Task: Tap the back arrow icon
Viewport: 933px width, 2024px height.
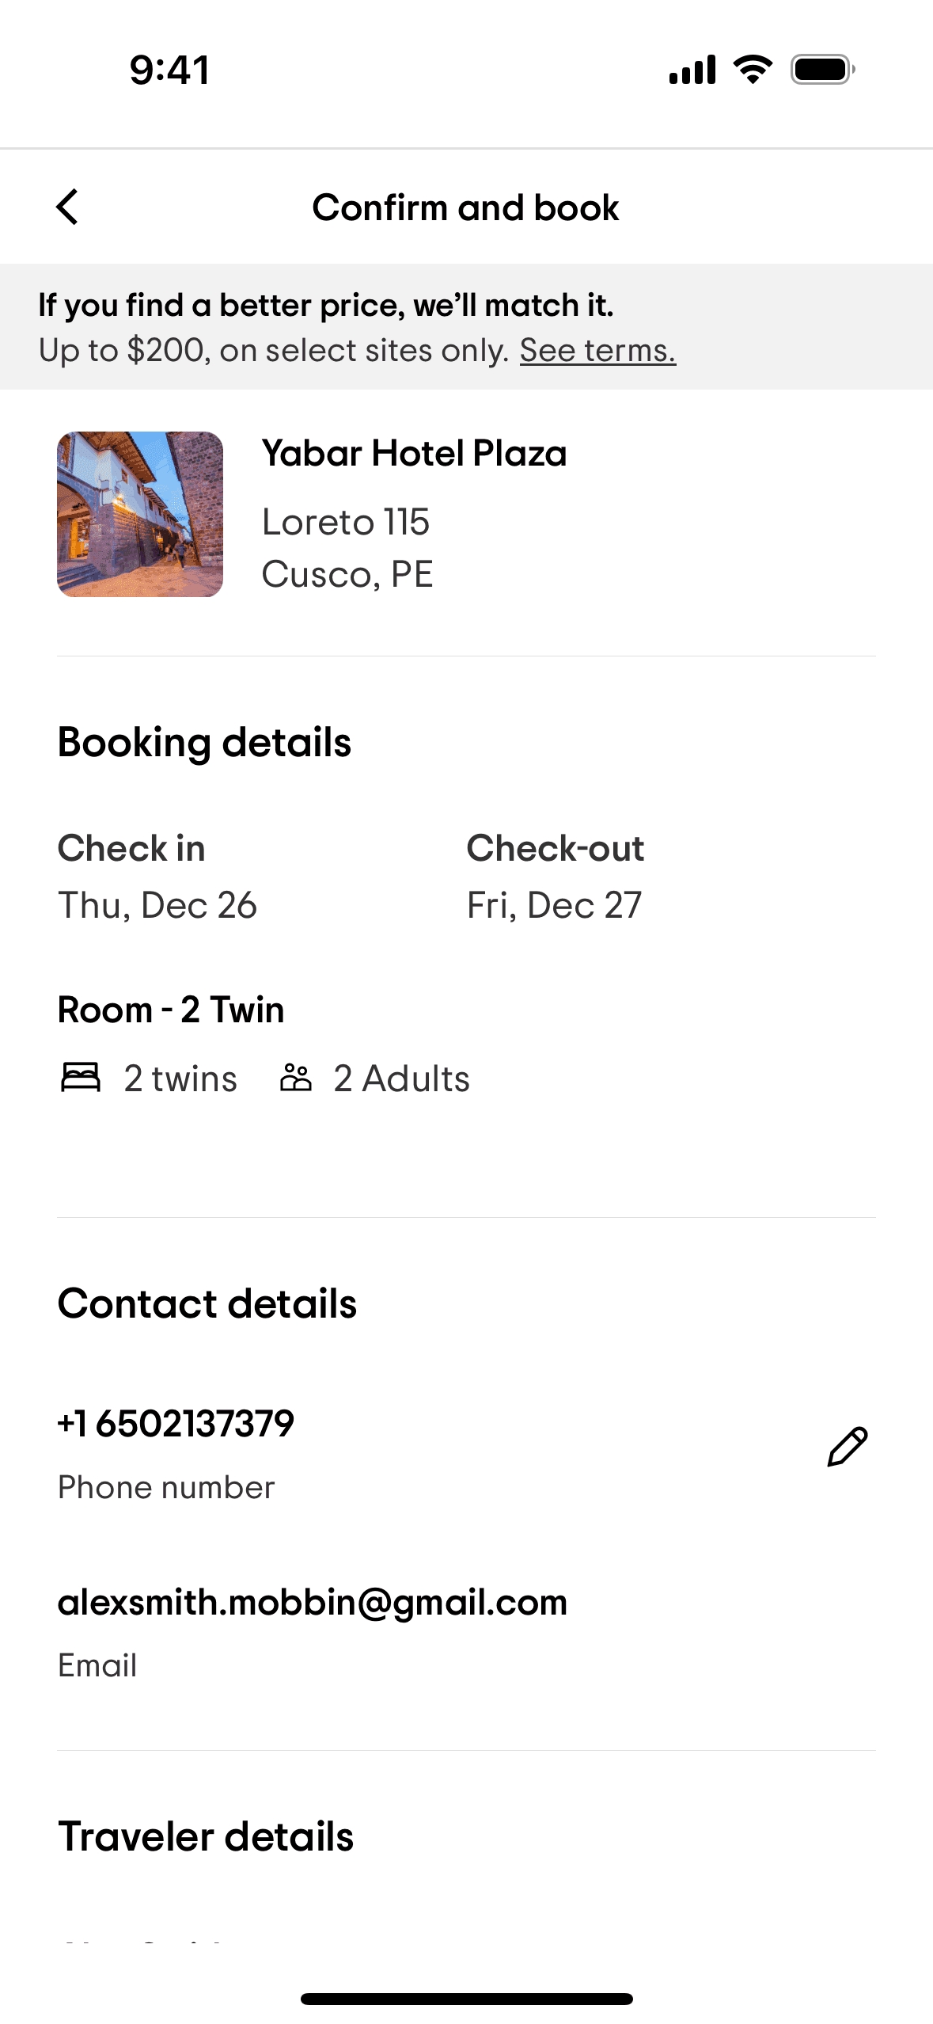Action: [x=68, y=207]
